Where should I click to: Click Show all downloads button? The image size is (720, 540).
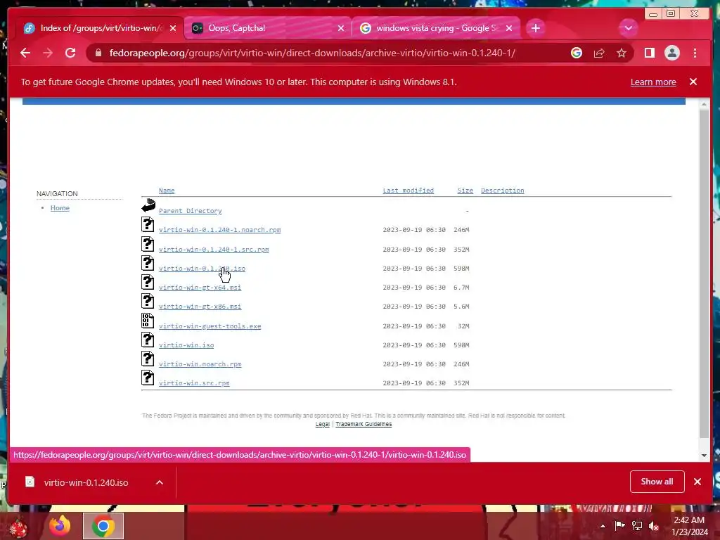657,482
